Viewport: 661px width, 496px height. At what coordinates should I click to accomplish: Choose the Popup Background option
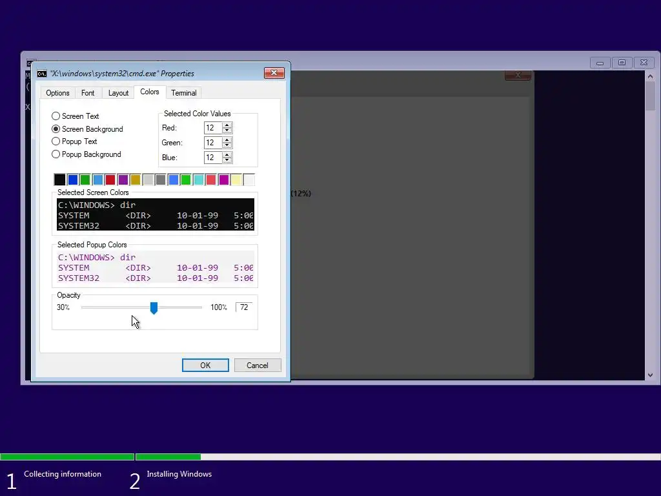[x=86, y=154]
